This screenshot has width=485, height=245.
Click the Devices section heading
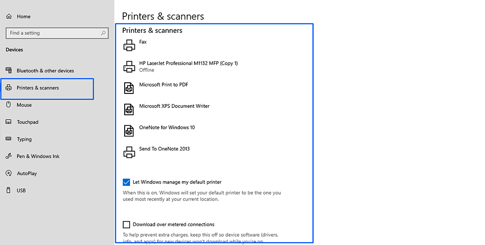tap(14, 50)
